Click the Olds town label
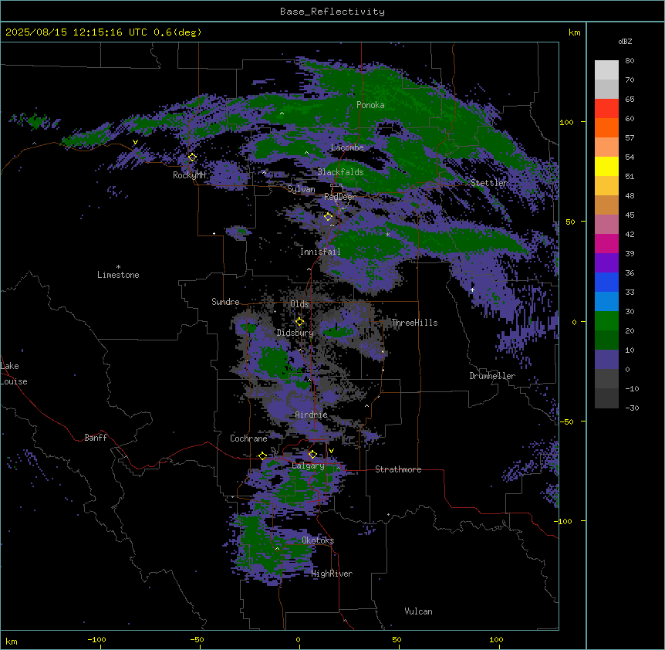 pyautogui.click(x=299, y=304)
